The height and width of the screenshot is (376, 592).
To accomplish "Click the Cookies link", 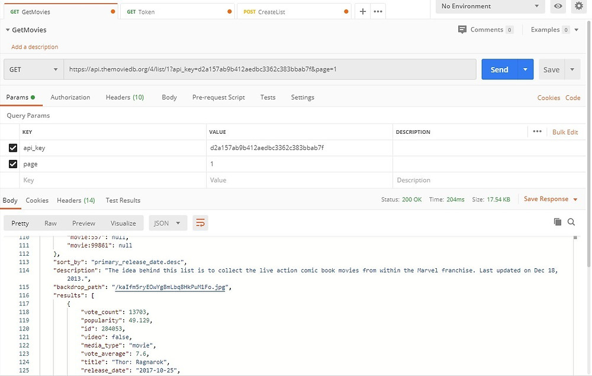I will coord(549,97).
